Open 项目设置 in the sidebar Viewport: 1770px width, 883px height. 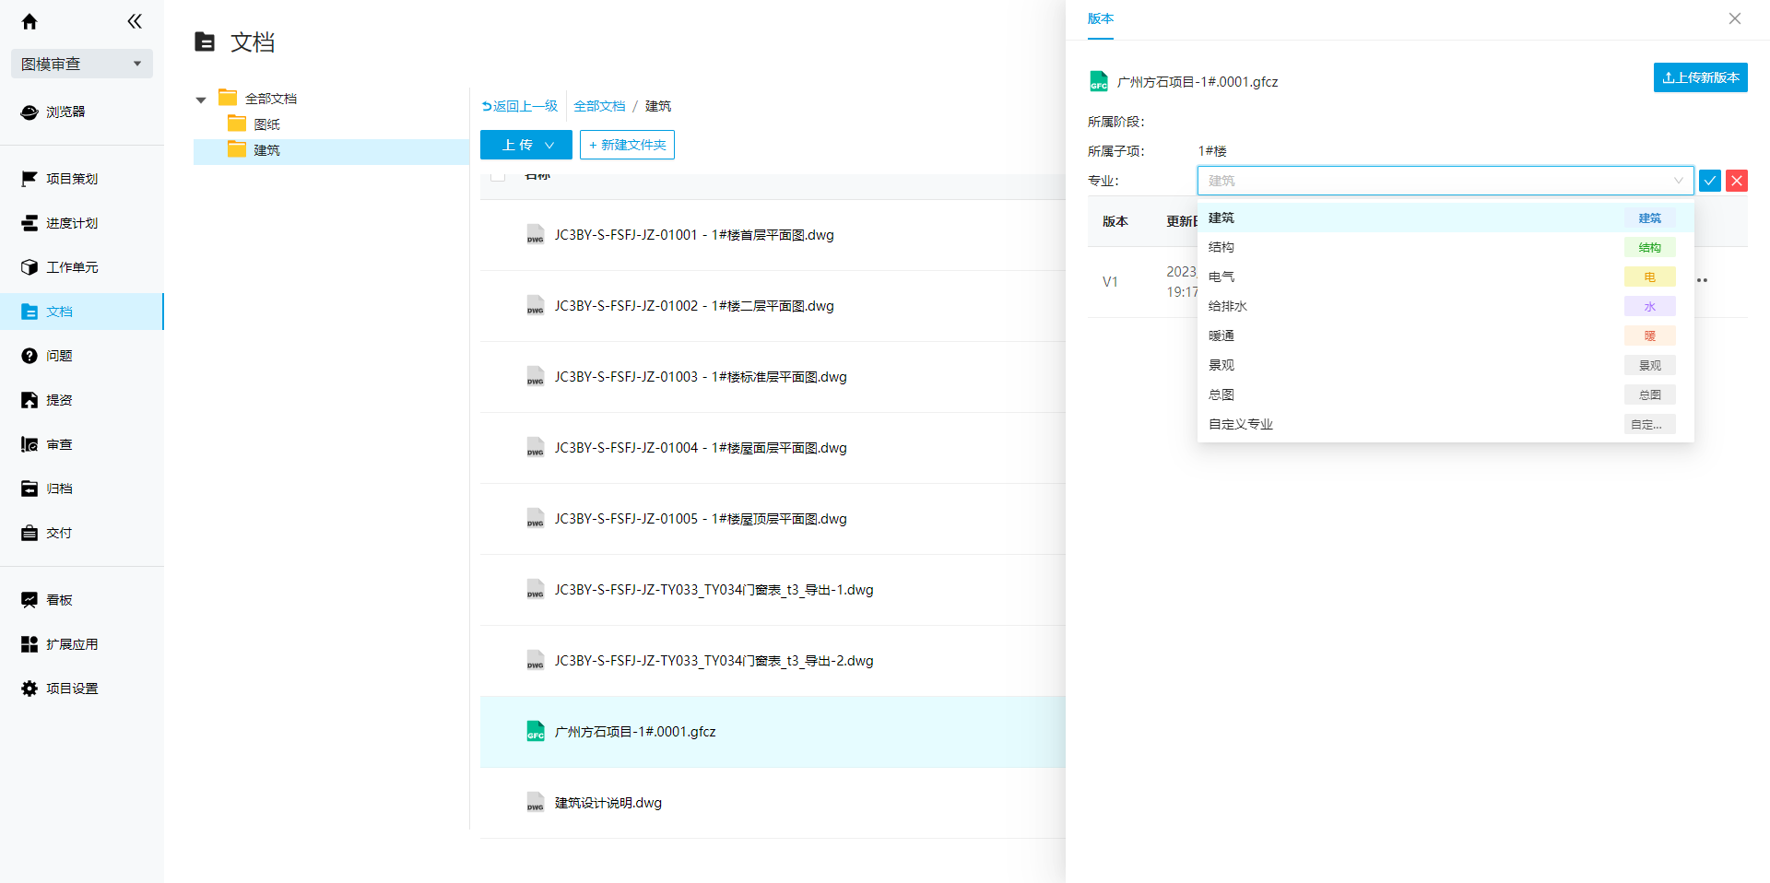(82, 689)
